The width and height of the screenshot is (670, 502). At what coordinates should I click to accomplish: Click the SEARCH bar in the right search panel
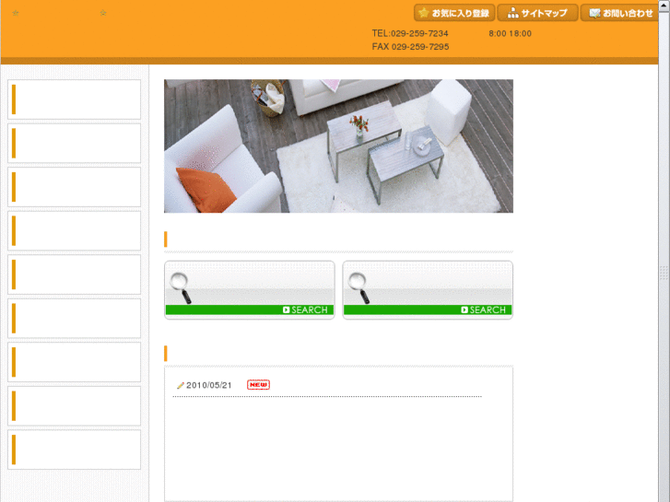428,309
